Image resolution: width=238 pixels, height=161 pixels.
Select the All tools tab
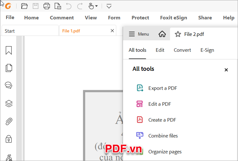click(137, 50)
